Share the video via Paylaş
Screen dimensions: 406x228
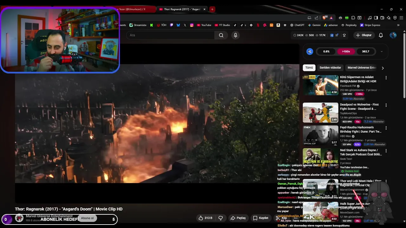point(238,218)
